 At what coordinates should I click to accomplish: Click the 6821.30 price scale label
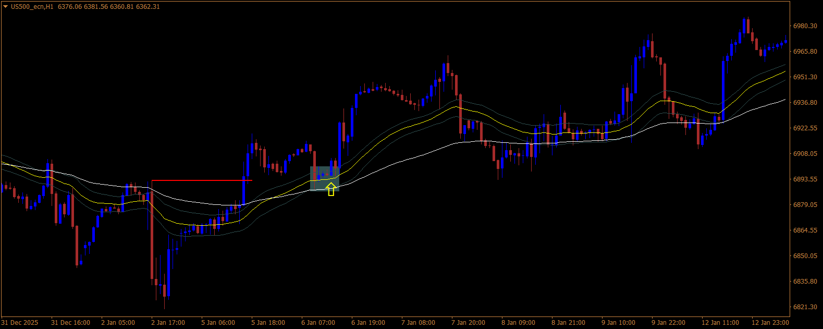(804, 307)
